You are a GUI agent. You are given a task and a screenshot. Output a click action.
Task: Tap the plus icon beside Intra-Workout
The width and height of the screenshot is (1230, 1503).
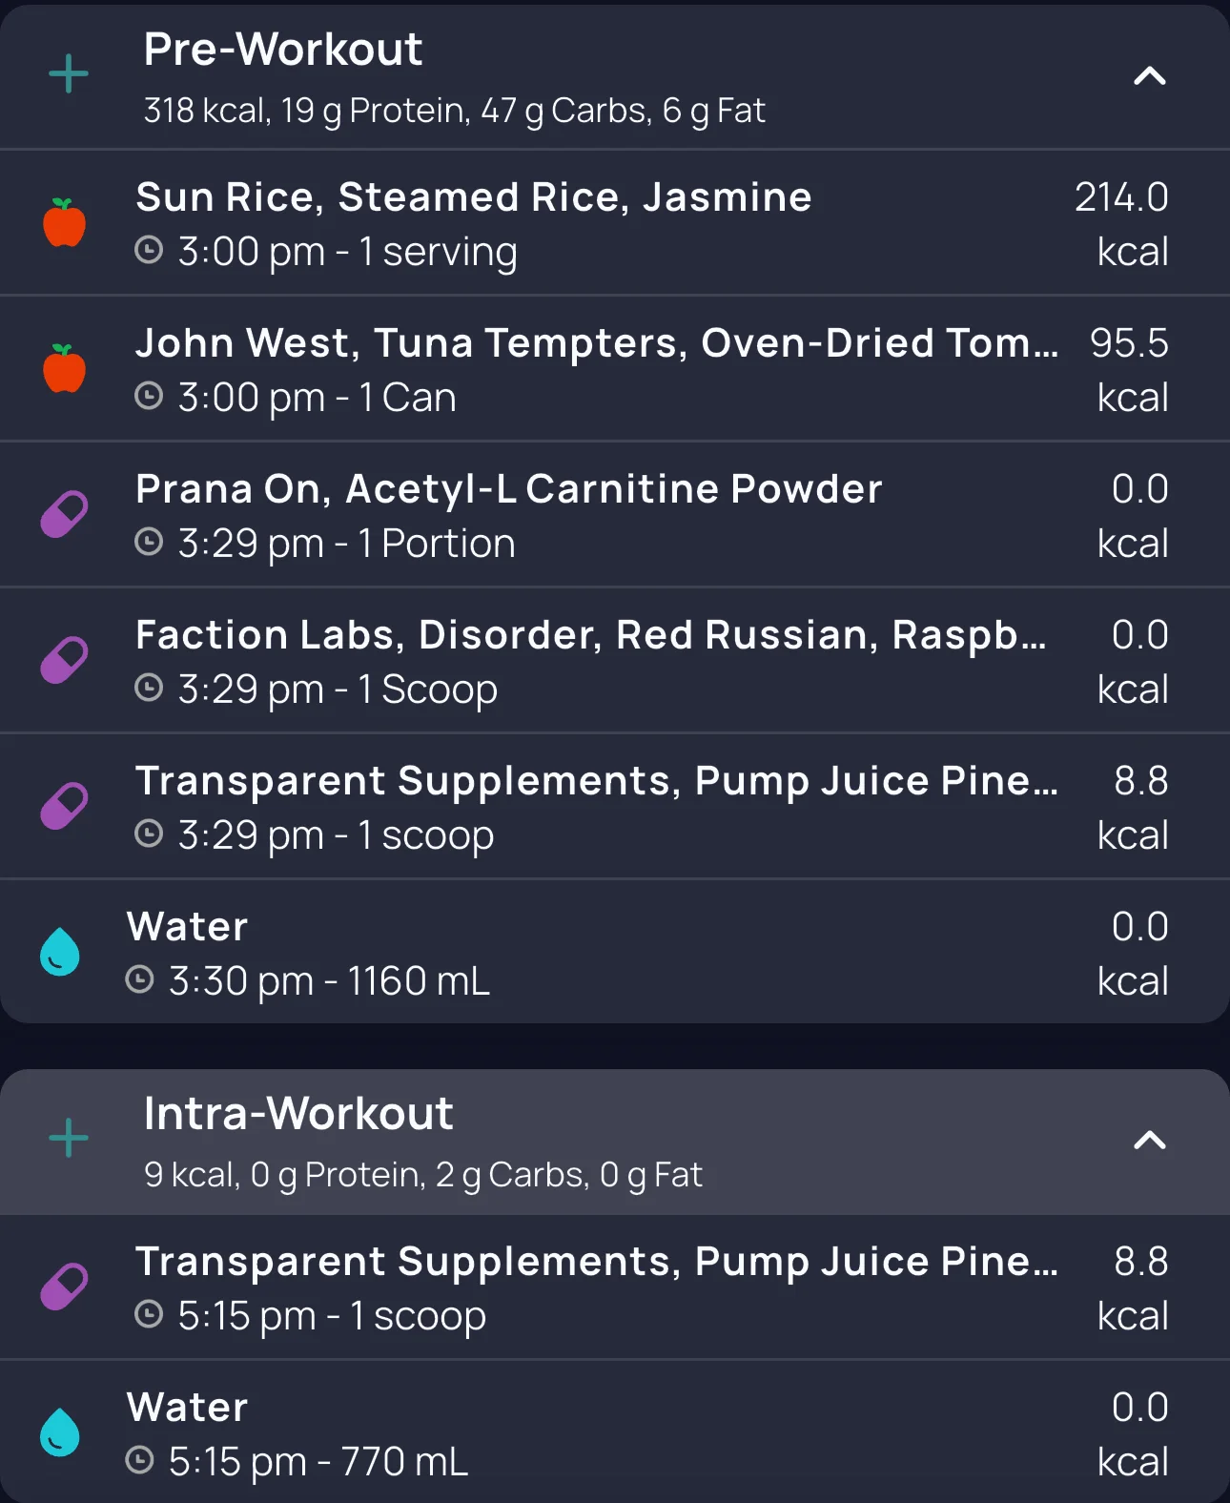pos(69,1139)
